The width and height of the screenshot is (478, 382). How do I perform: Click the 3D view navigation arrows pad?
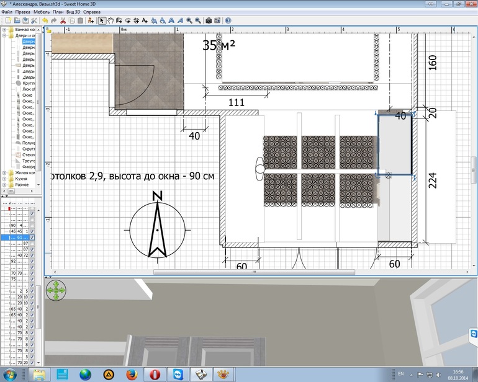tap(56, 290)
